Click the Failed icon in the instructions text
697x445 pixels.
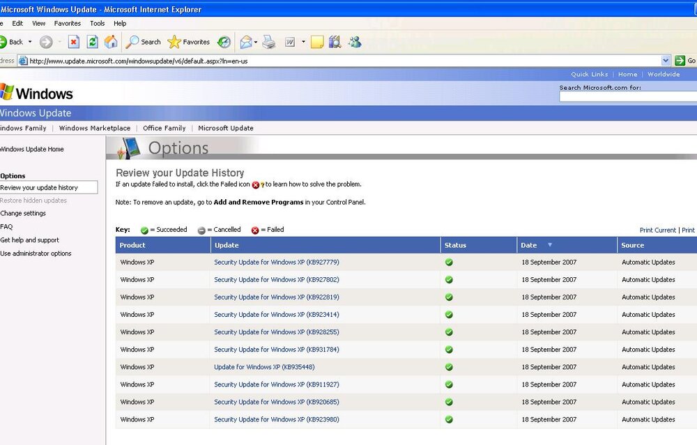256,185
